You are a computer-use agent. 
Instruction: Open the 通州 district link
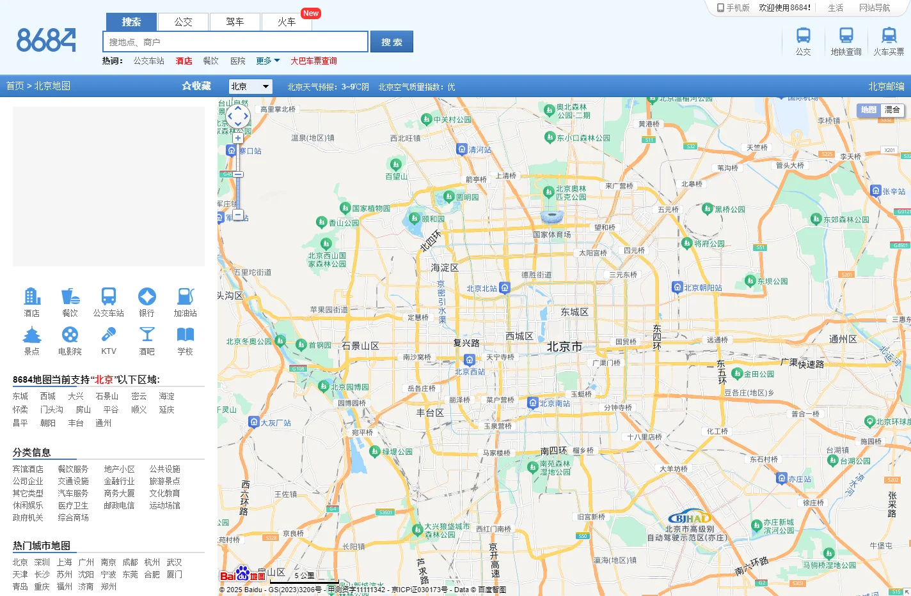click(x=104, y=423)
